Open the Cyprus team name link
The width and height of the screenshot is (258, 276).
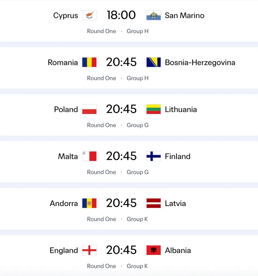(x=66, y=16)
